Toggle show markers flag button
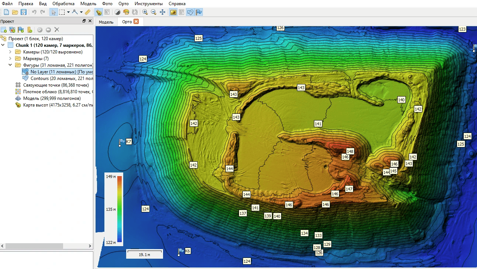 tap(199, 12)
